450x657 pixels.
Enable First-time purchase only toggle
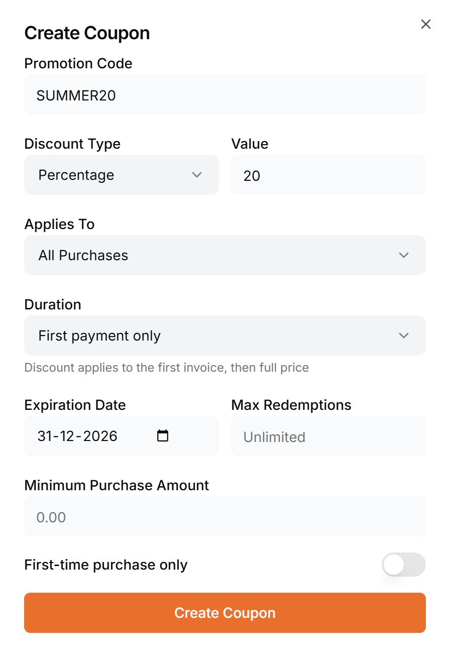[404, 565]
